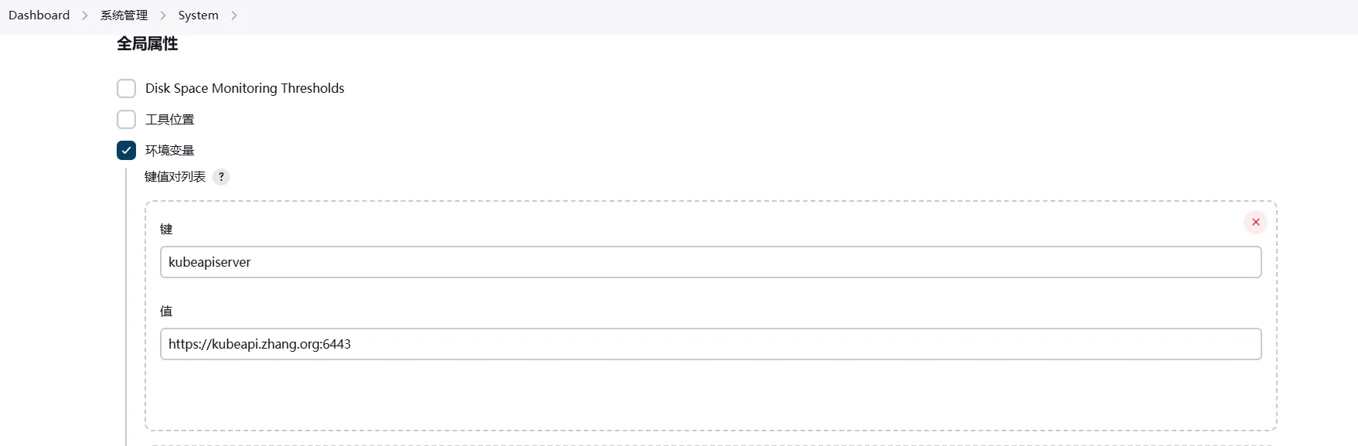Click the 键 label above kubeapiserver
Screen dimensions: 1358x446
(166, 230)
